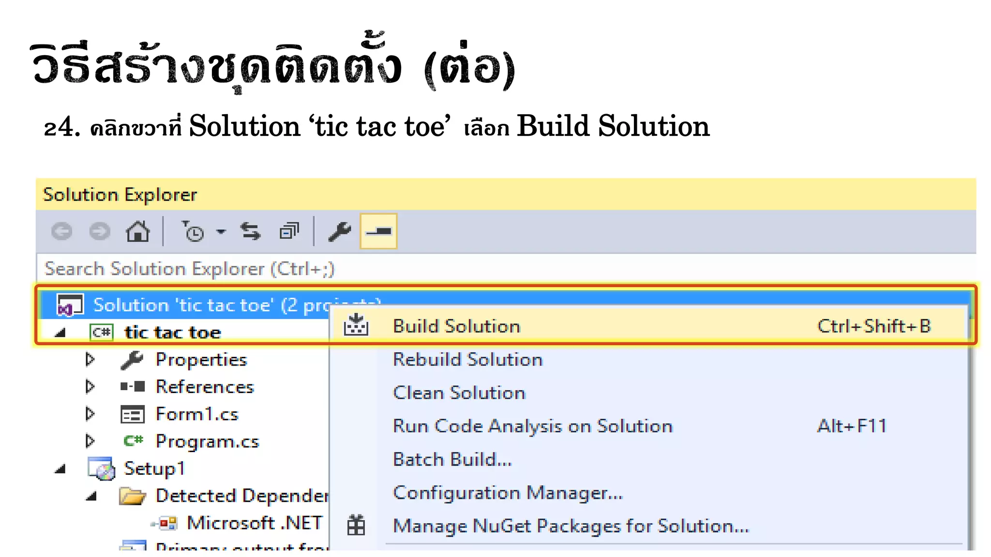Select the Detected Dependencies folder
The width and height of the screenshot is (991, 557).
point(242,496)
